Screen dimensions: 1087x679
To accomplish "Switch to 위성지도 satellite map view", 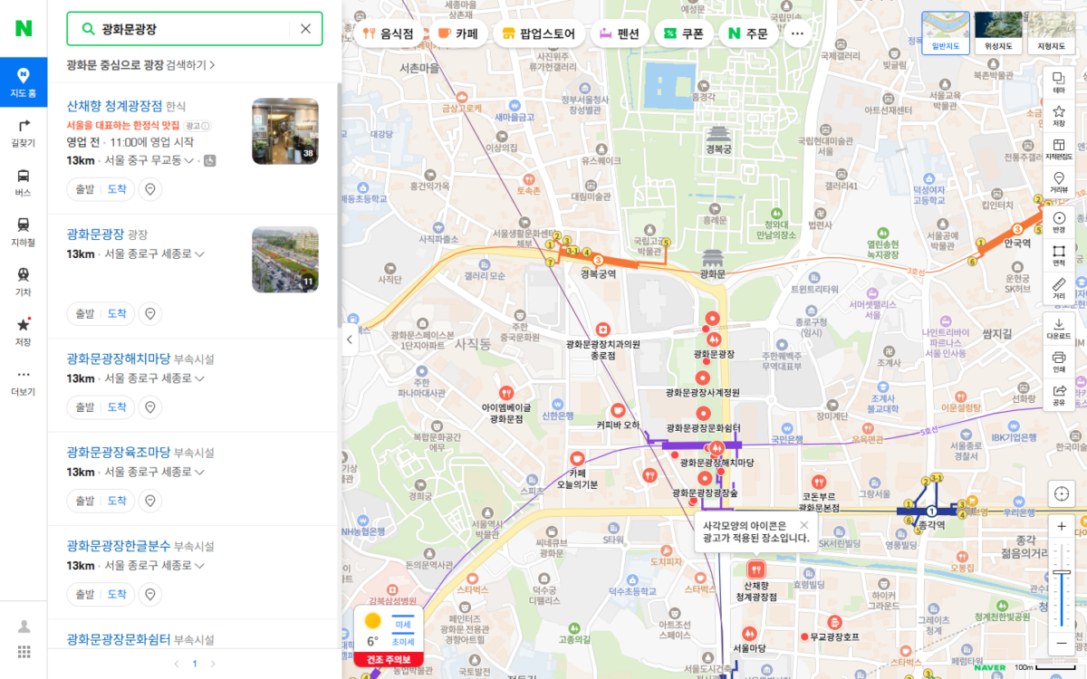I will [998, 33].
